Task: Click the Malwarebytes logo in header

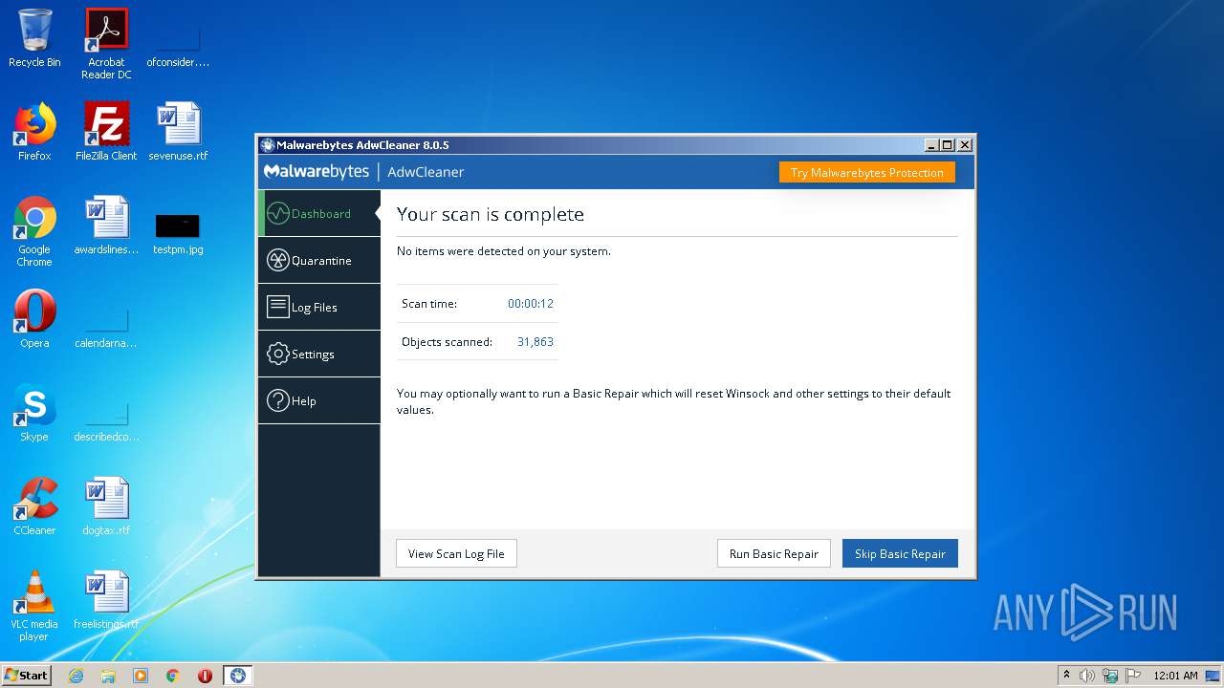Action: 317,172
